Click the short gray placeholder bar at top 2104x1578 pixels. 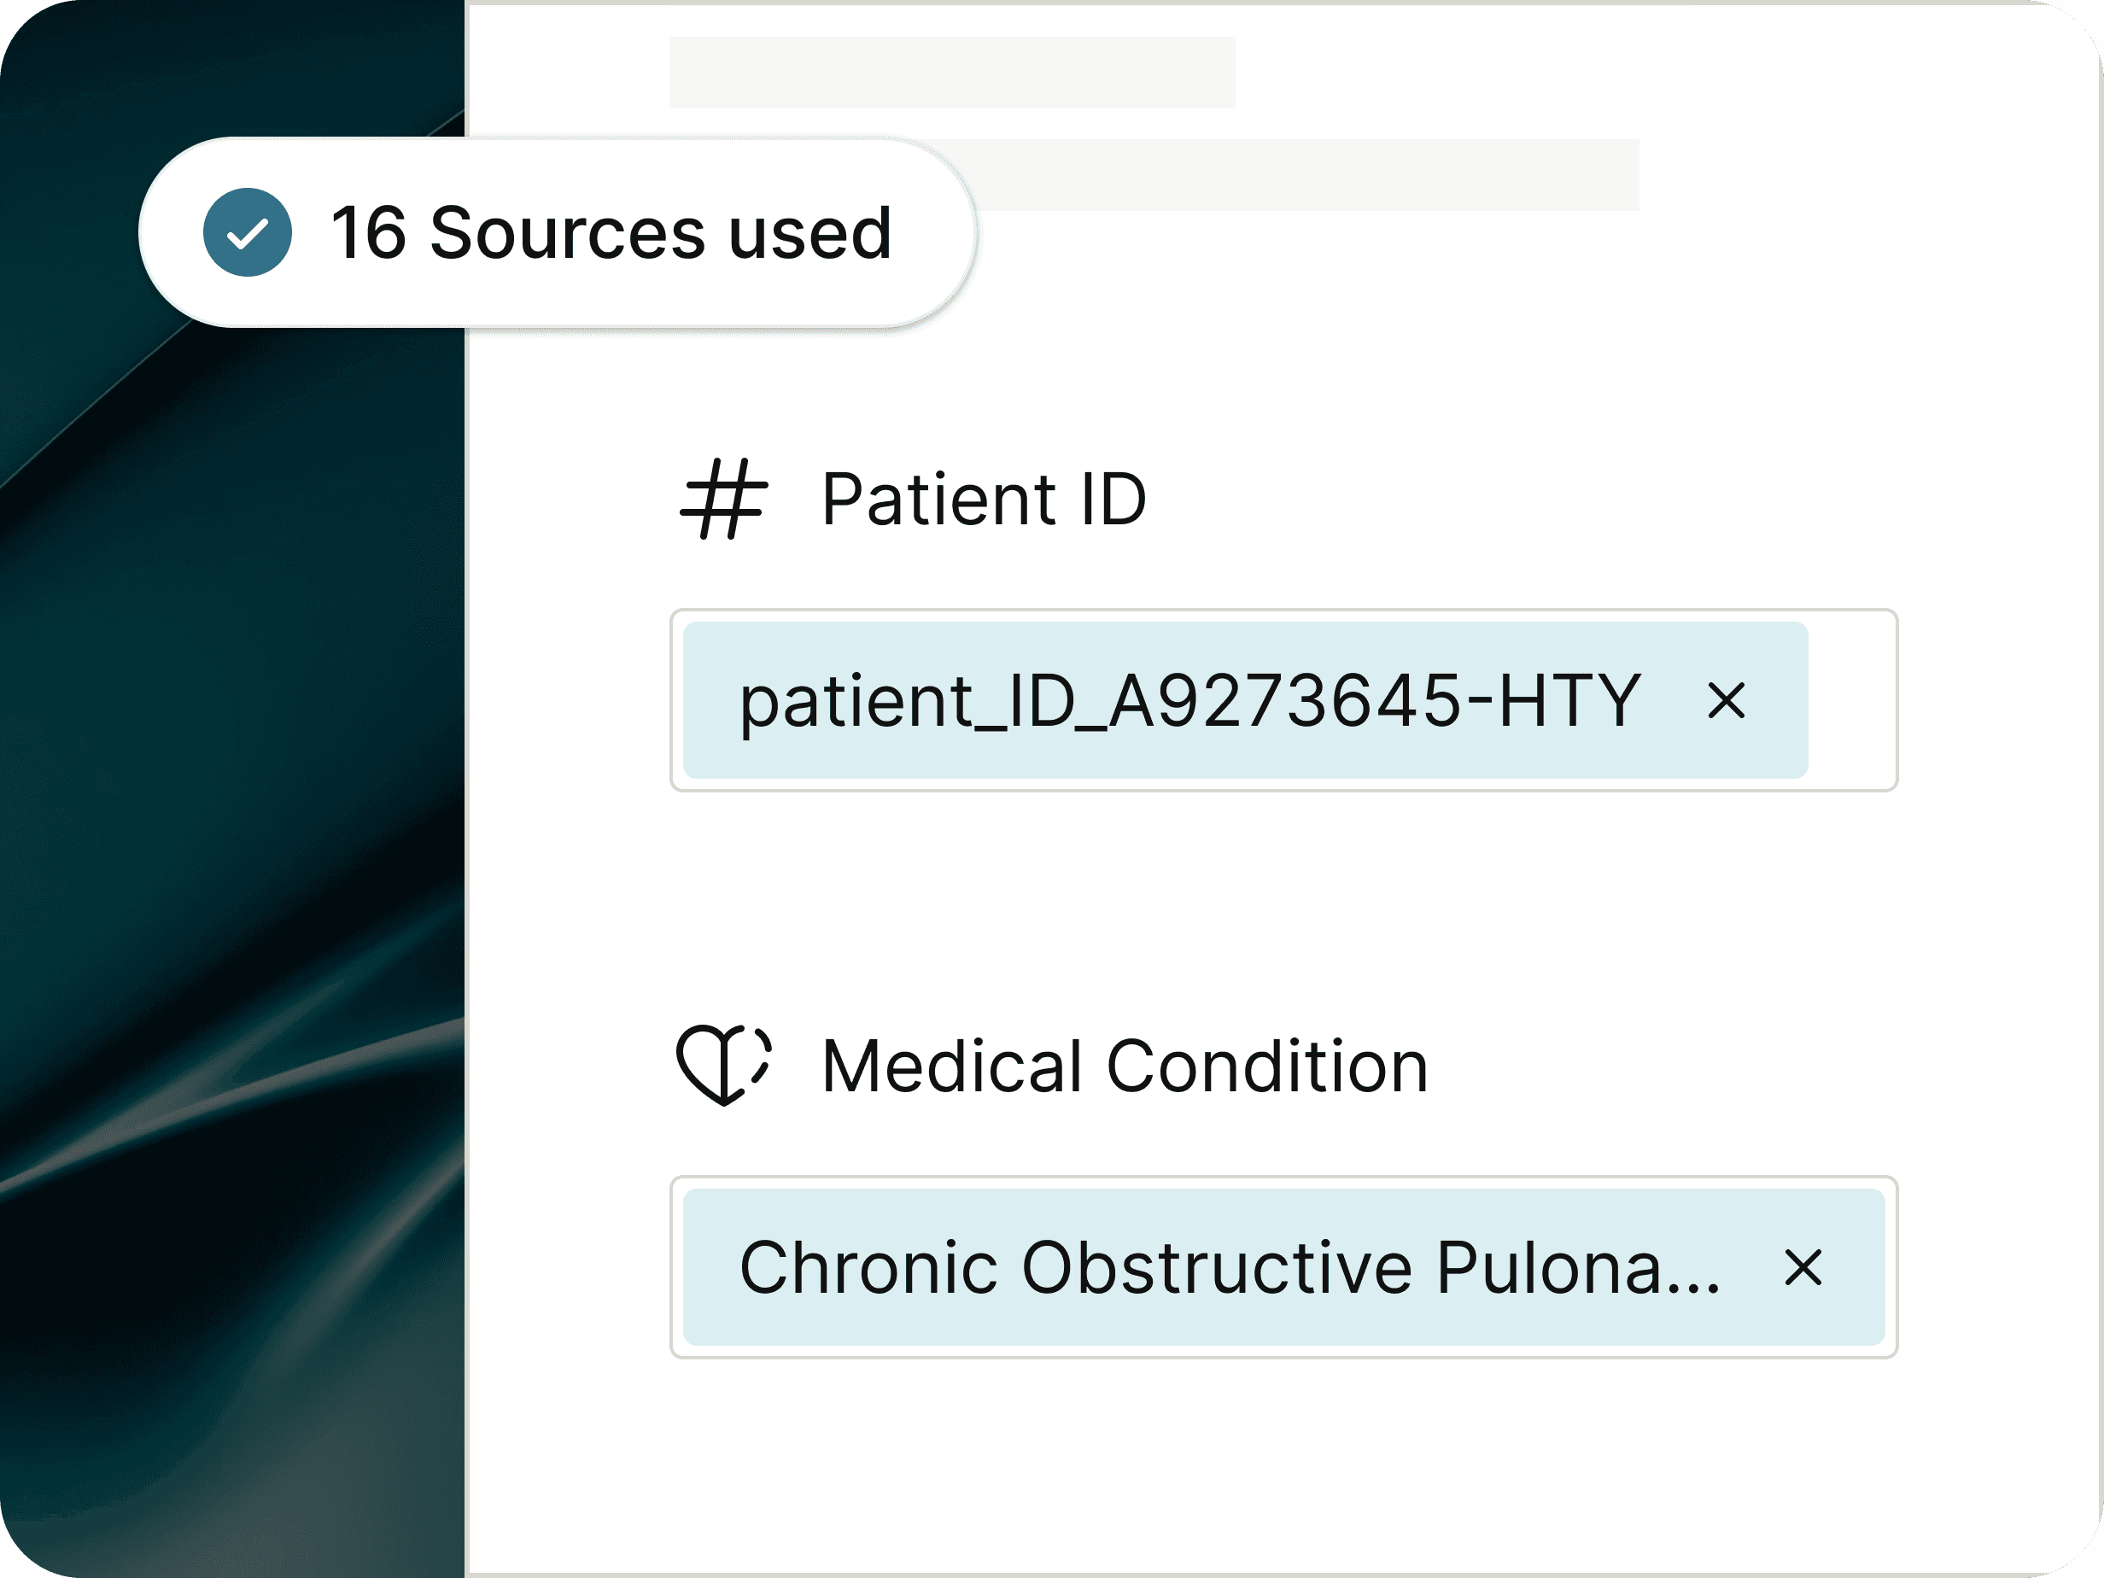[x=952, y=73]
